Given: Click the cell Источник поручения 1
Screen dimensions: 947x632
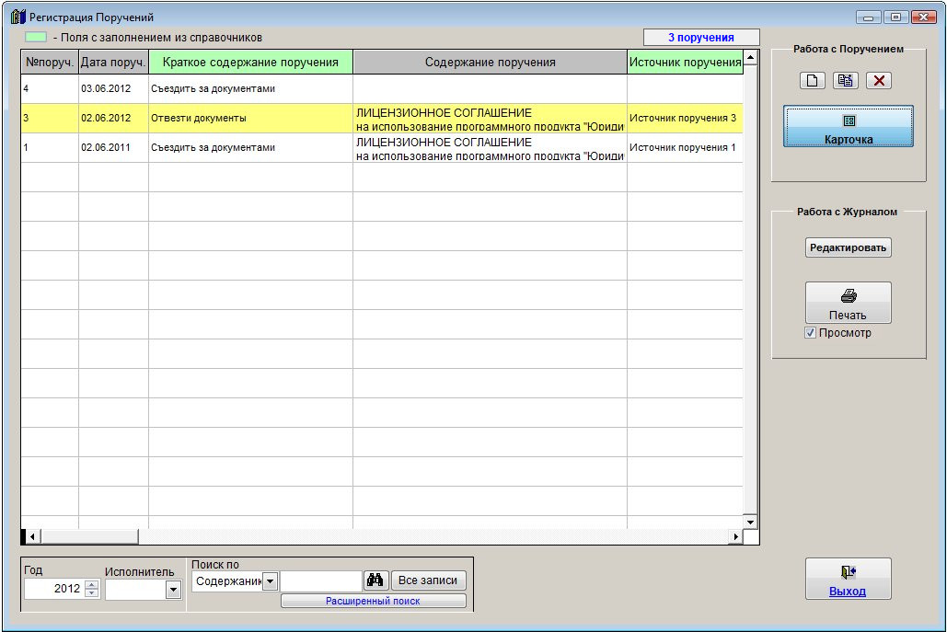Looking at the screenshot, I should click(685, 148).
